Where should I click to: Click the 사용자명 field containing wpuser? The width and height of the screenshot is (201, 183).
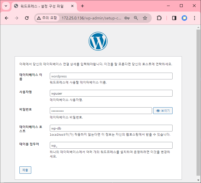(x=111, y=93)
